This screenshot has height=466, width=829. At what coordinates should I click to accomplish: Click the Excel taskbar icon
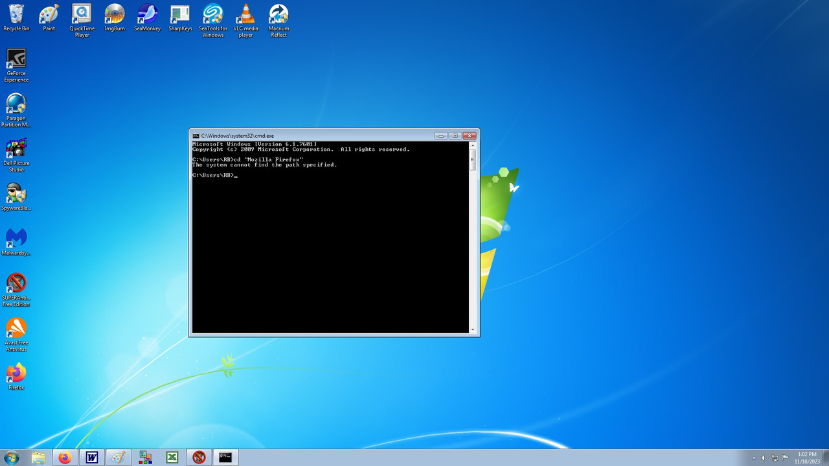(172, 458)
